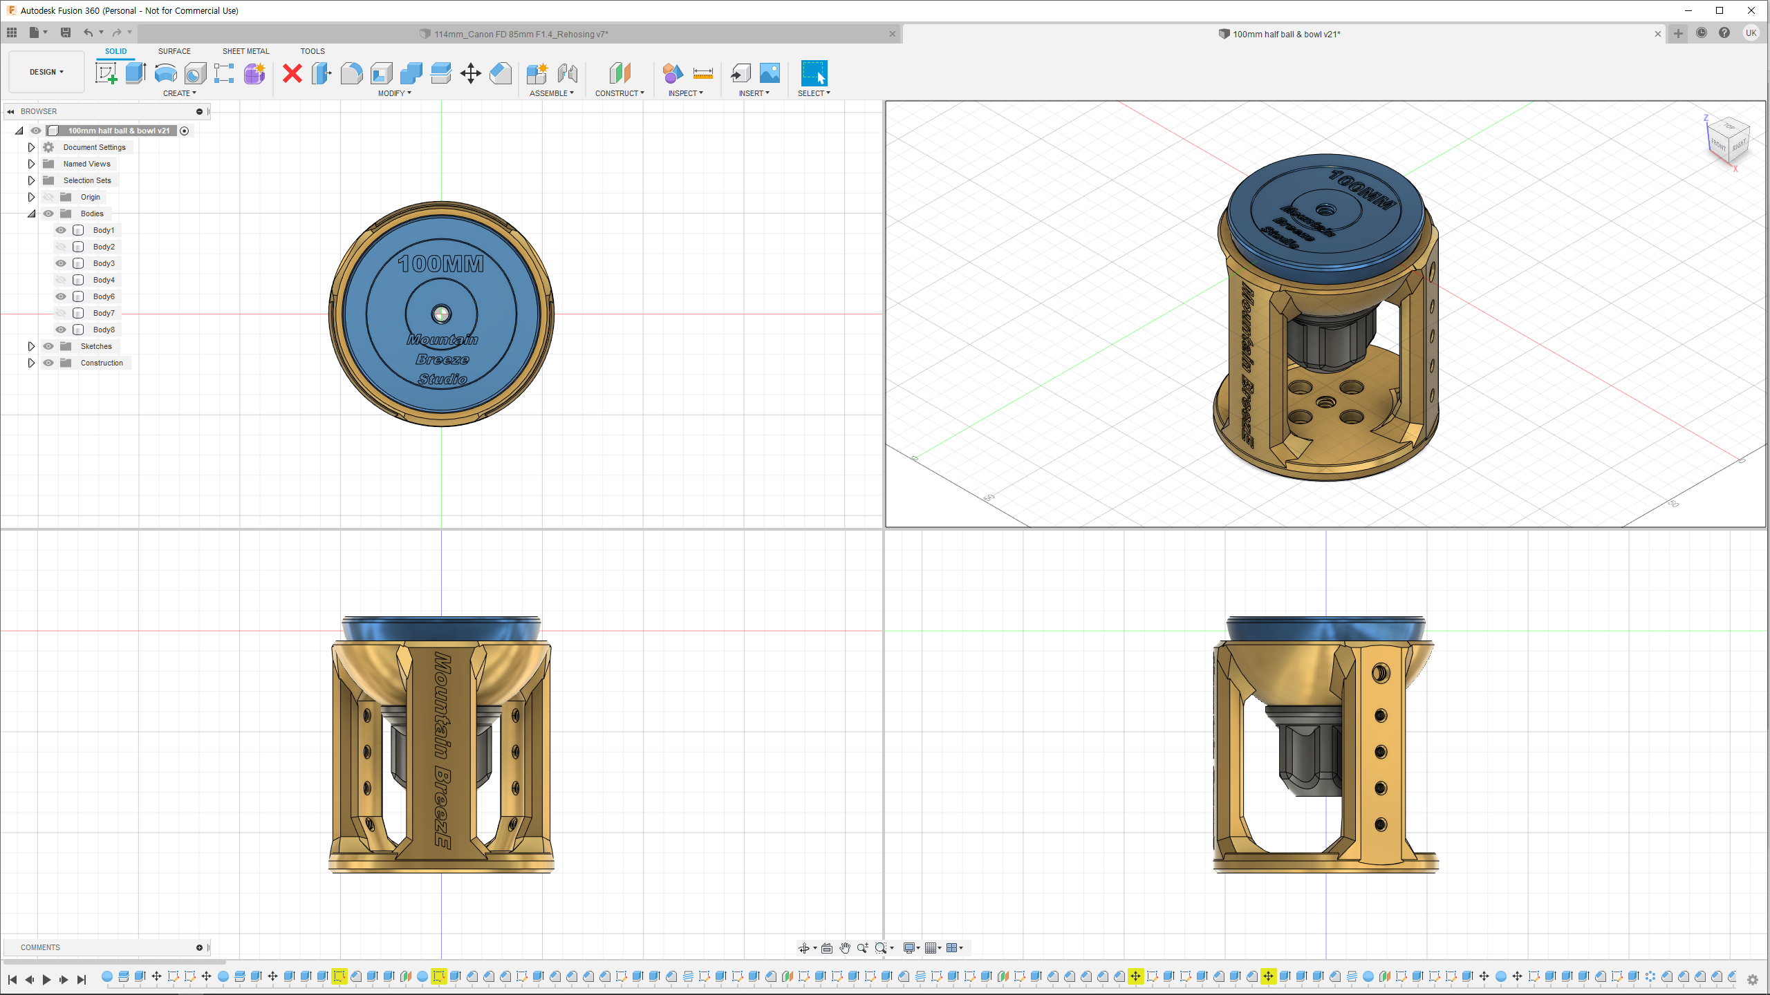Select the Create Sketch tool
Viewport: 1770px width, 995px height.
[x=106, y=73]
